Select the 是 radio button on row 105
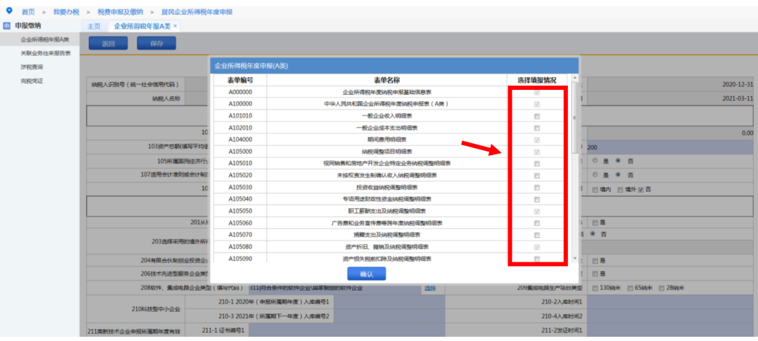 point(595,161)
